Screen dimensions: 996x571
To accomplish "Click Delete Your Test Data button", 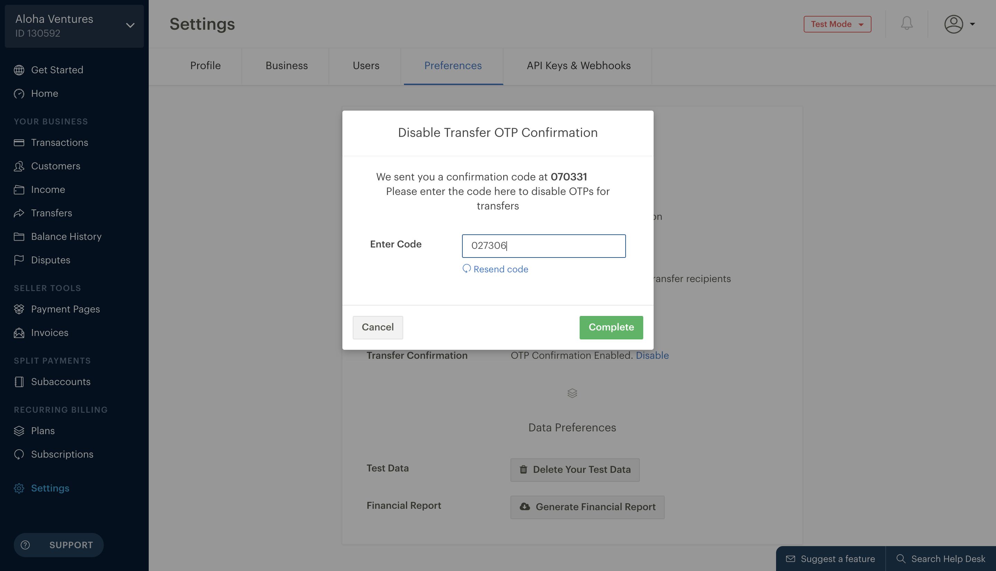I will [575, 469].
